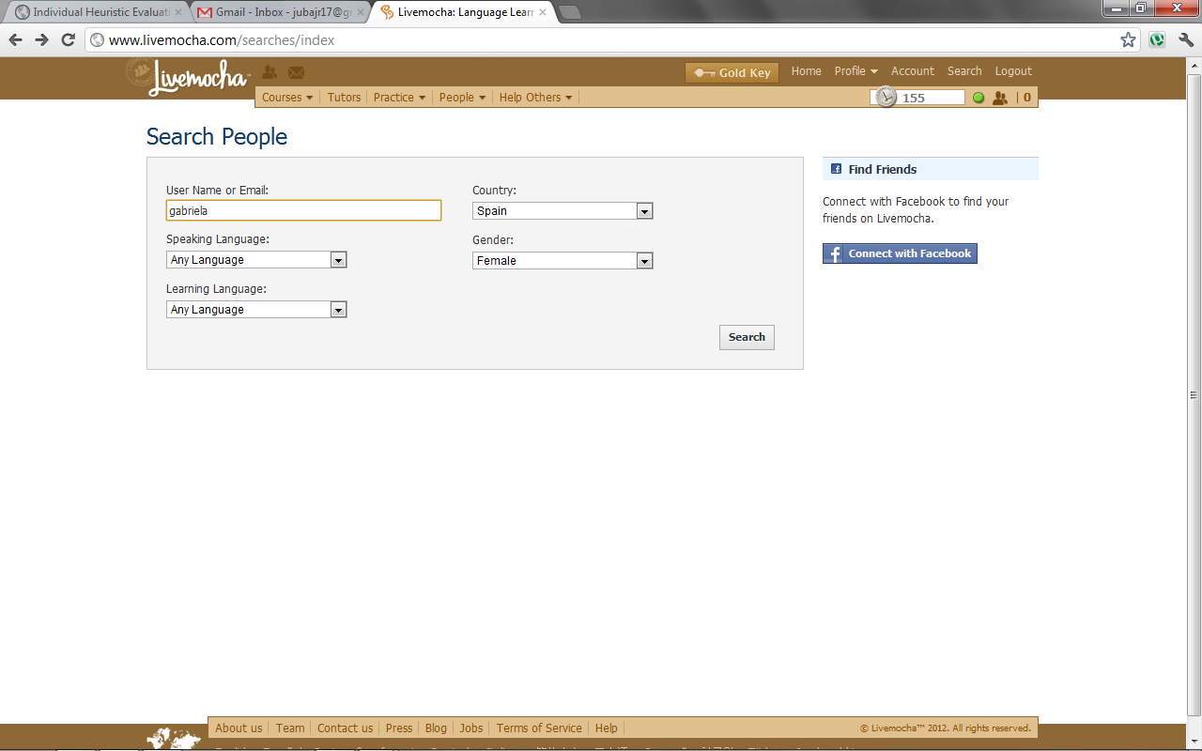Open Help footer link

[607, 728]
